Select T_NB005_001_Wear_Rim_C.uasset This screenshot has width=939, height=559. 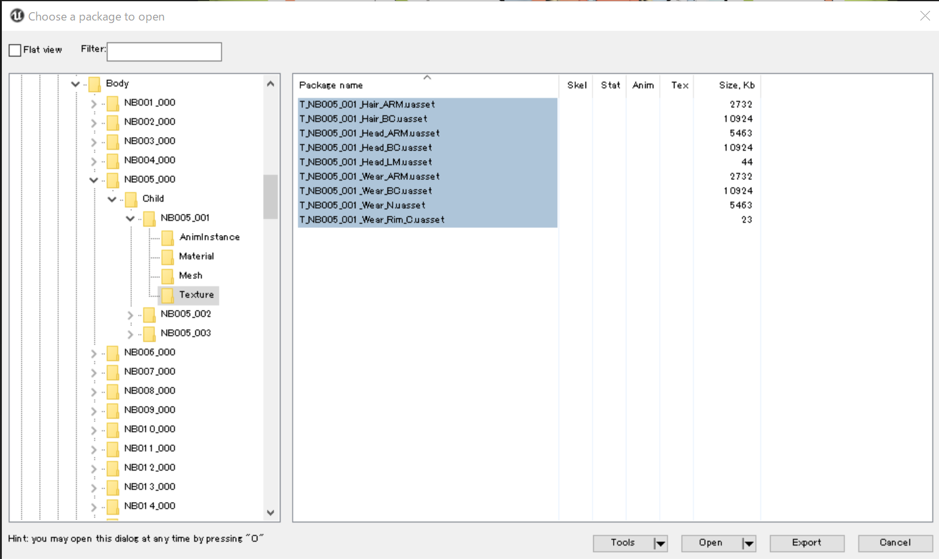coord(427,220)
